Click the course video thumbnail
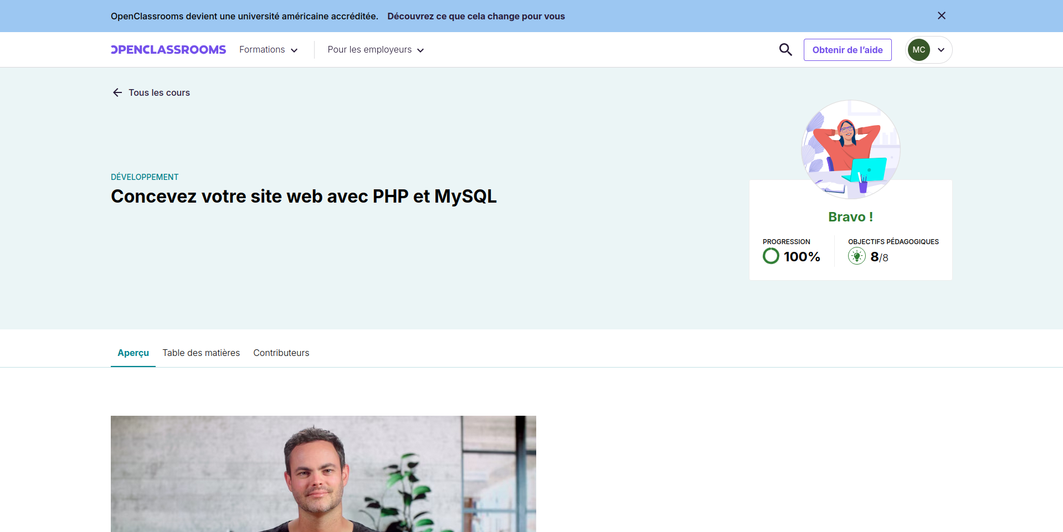 [323, 474]
